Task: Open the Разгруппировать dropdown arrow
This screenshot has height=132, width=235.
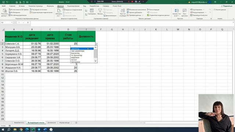Action: coord(206,12)
